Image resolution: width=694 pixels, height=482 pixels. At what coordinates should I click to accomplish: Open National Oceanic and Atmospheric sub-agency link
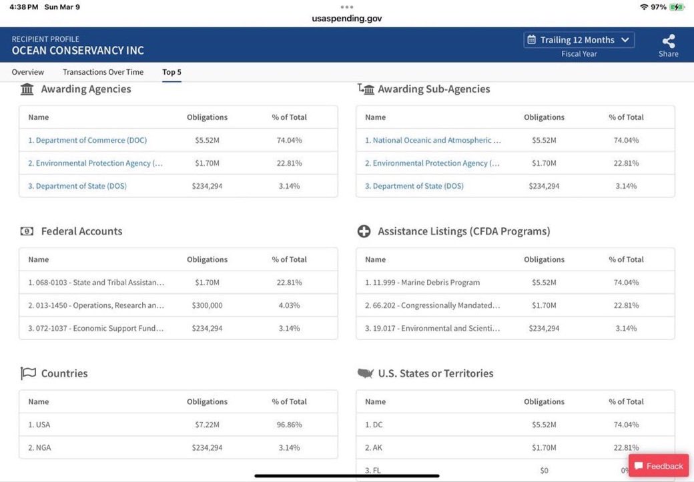pos(432,140)
